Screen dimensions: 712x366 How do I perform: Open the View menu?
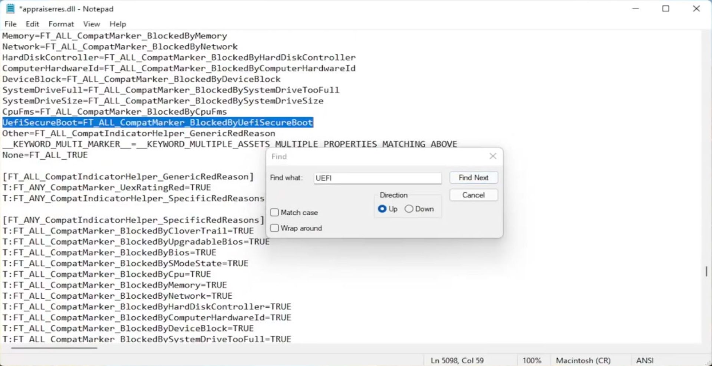point(91,24)
